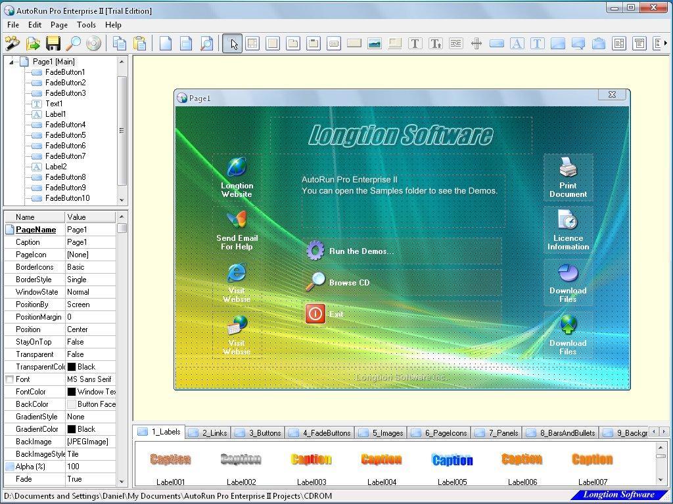Switch to the 4_FadeButtons tab
Image resolution: width=673 pixels, height=504 pixels.
click(x=321, y=432)
